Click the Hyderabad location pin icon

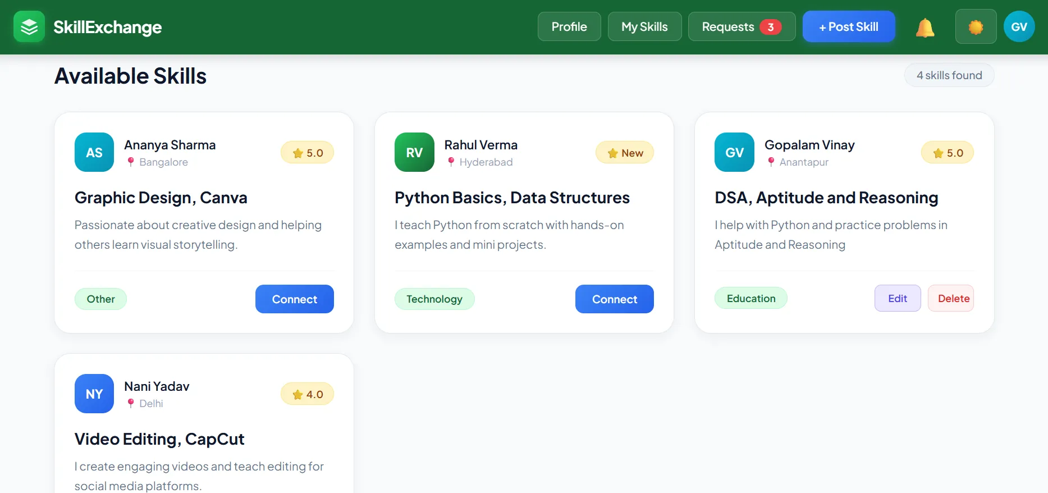click(451, 162)
